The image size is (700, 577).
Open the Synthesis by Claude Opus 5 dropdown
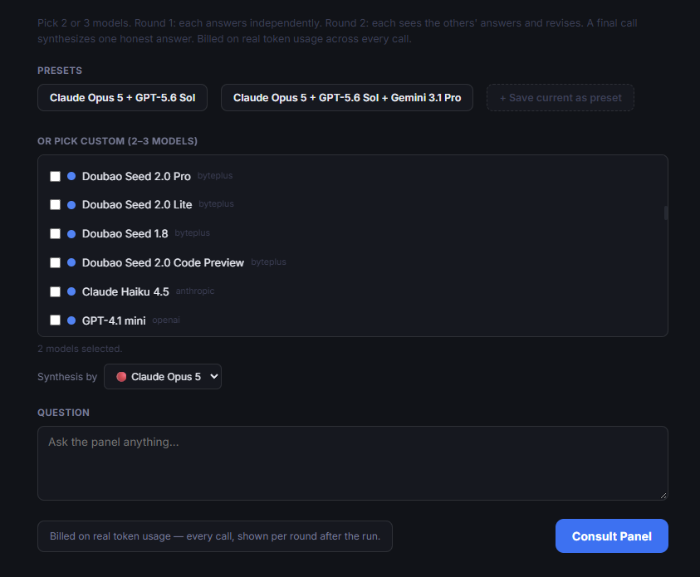pos(163,377)
